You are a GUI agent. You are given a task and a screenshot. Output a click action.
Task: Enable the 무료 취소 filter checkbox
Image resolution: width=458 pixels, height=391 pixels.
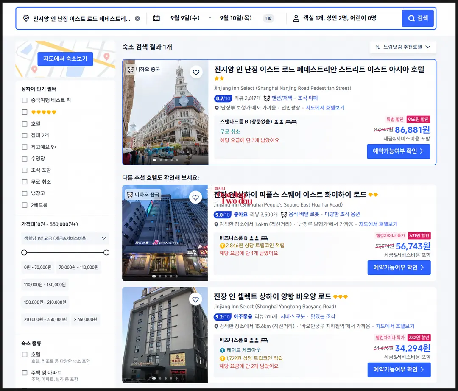pyautogui.click(x=25, y=182)
